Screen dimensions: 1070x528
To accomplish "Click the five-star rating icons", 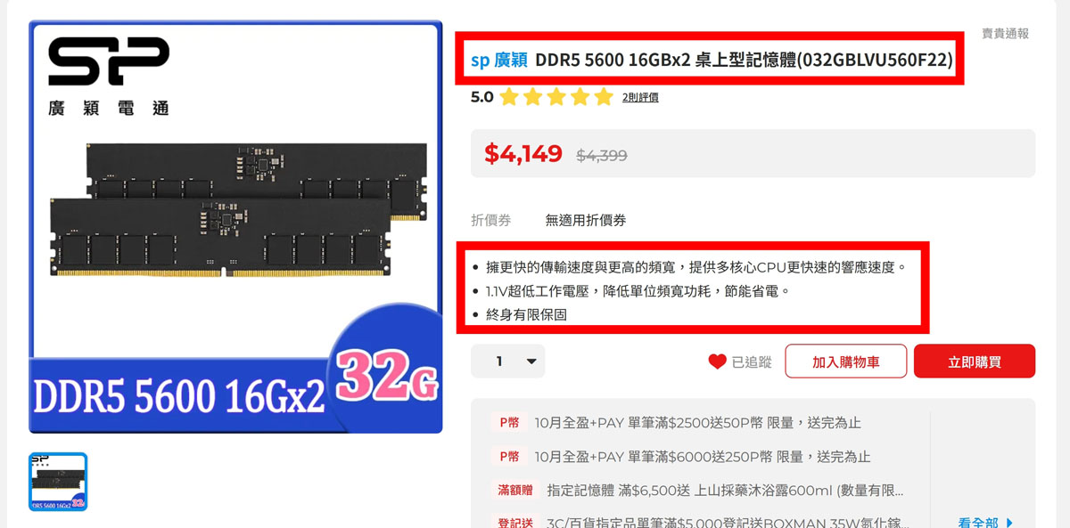I will (x=556, y=96).
